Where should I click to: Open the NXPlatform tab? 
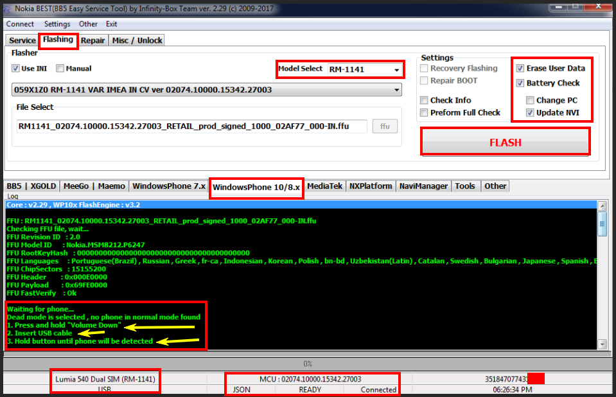(x=371, y=186)
